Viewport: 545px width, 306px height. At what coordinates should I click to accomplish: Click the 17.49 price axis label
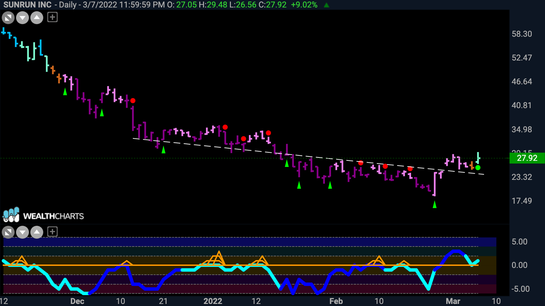point(522,201)
